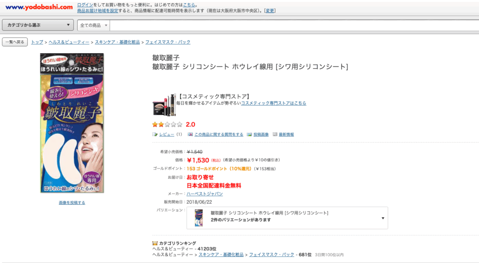Open the 最新情報 link

(286, 134)
